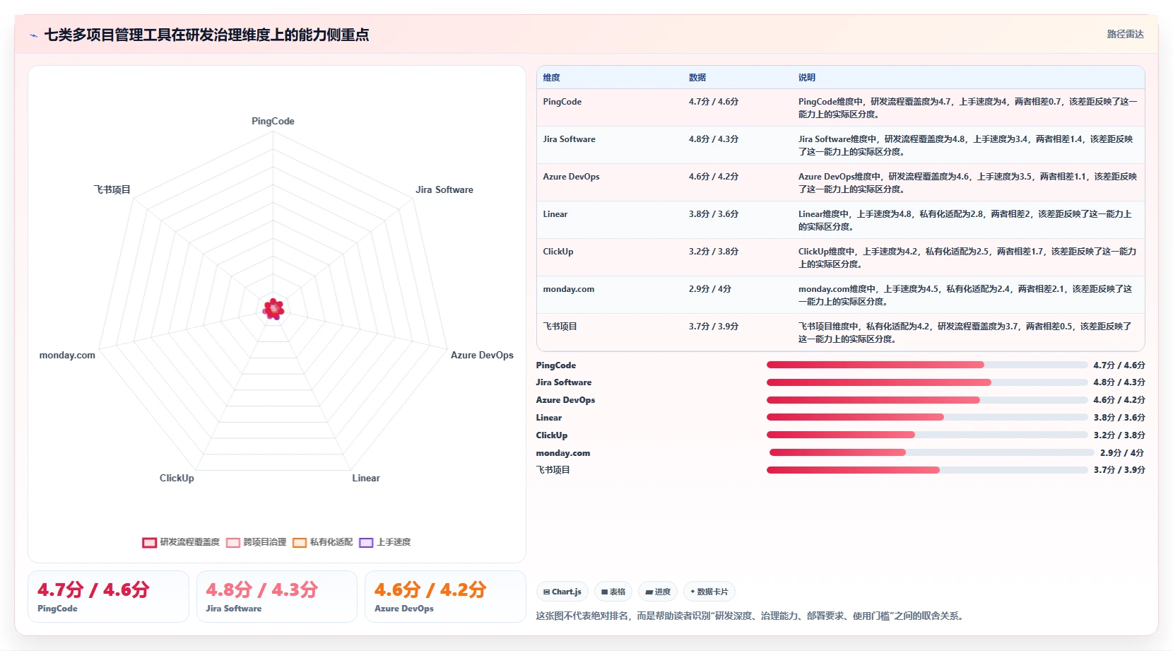Click the ClickUp axis label on the radar
Screen dimensions: 1173x651
pyautogui.click(x=177, y=478)
